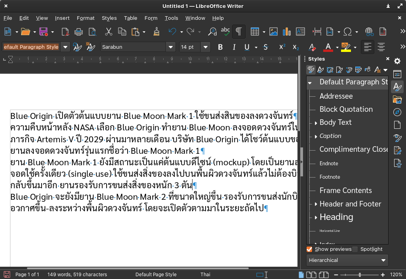
Task: Expand the Body Text style
Action: (x=316, y=123)
